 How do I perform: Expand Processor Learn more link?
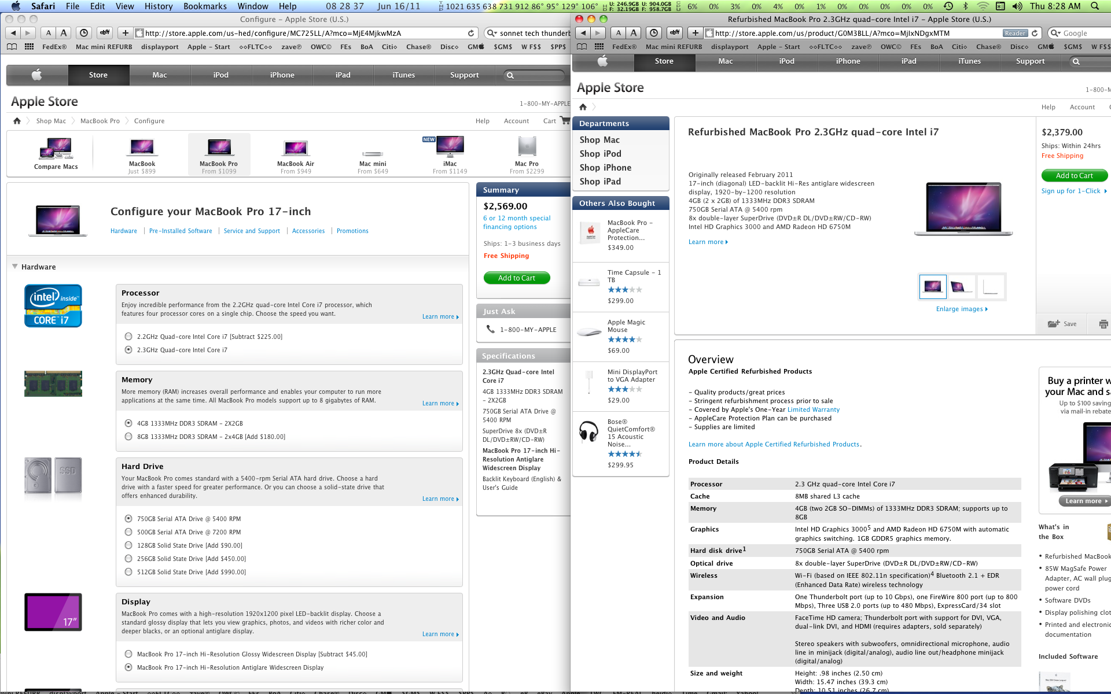440,317
